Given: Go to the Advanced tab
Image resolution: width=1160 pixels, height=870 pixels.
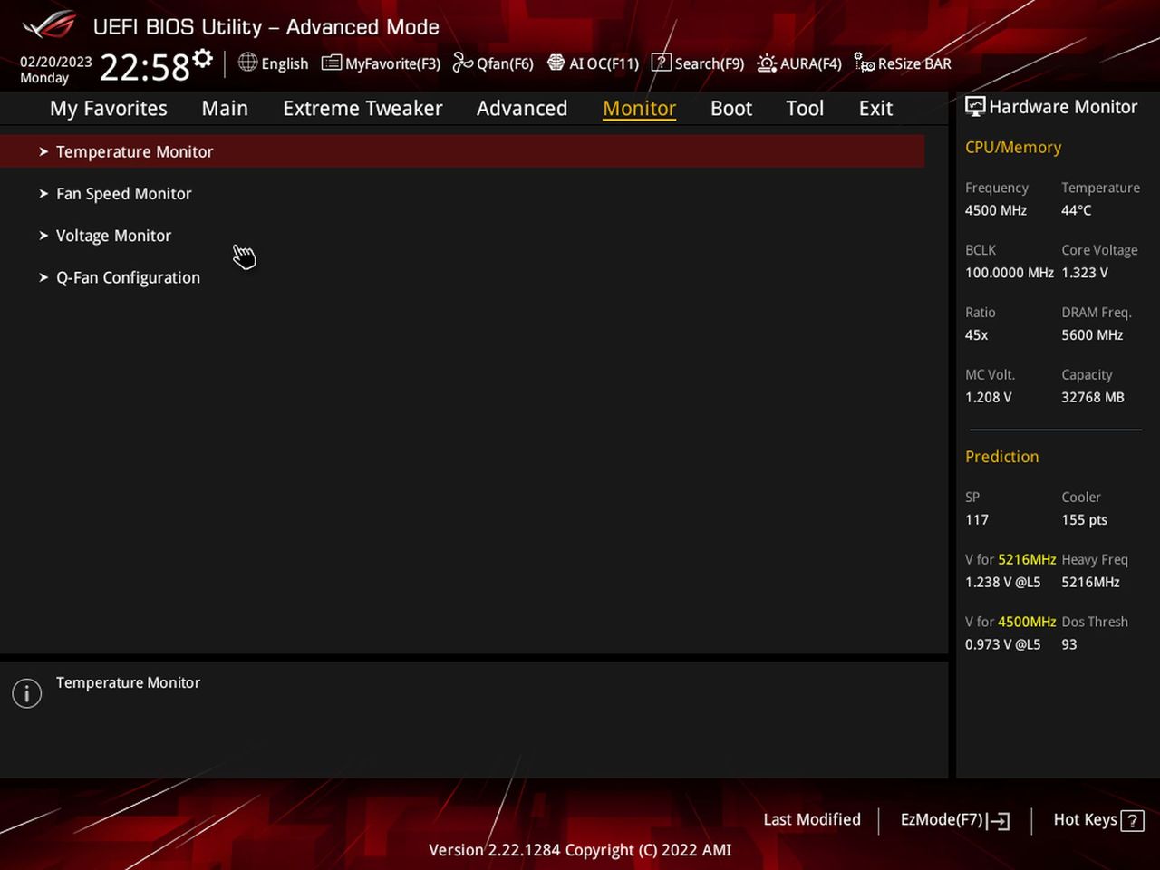Looking at the screenshot, I should click(x=522, y=109).
